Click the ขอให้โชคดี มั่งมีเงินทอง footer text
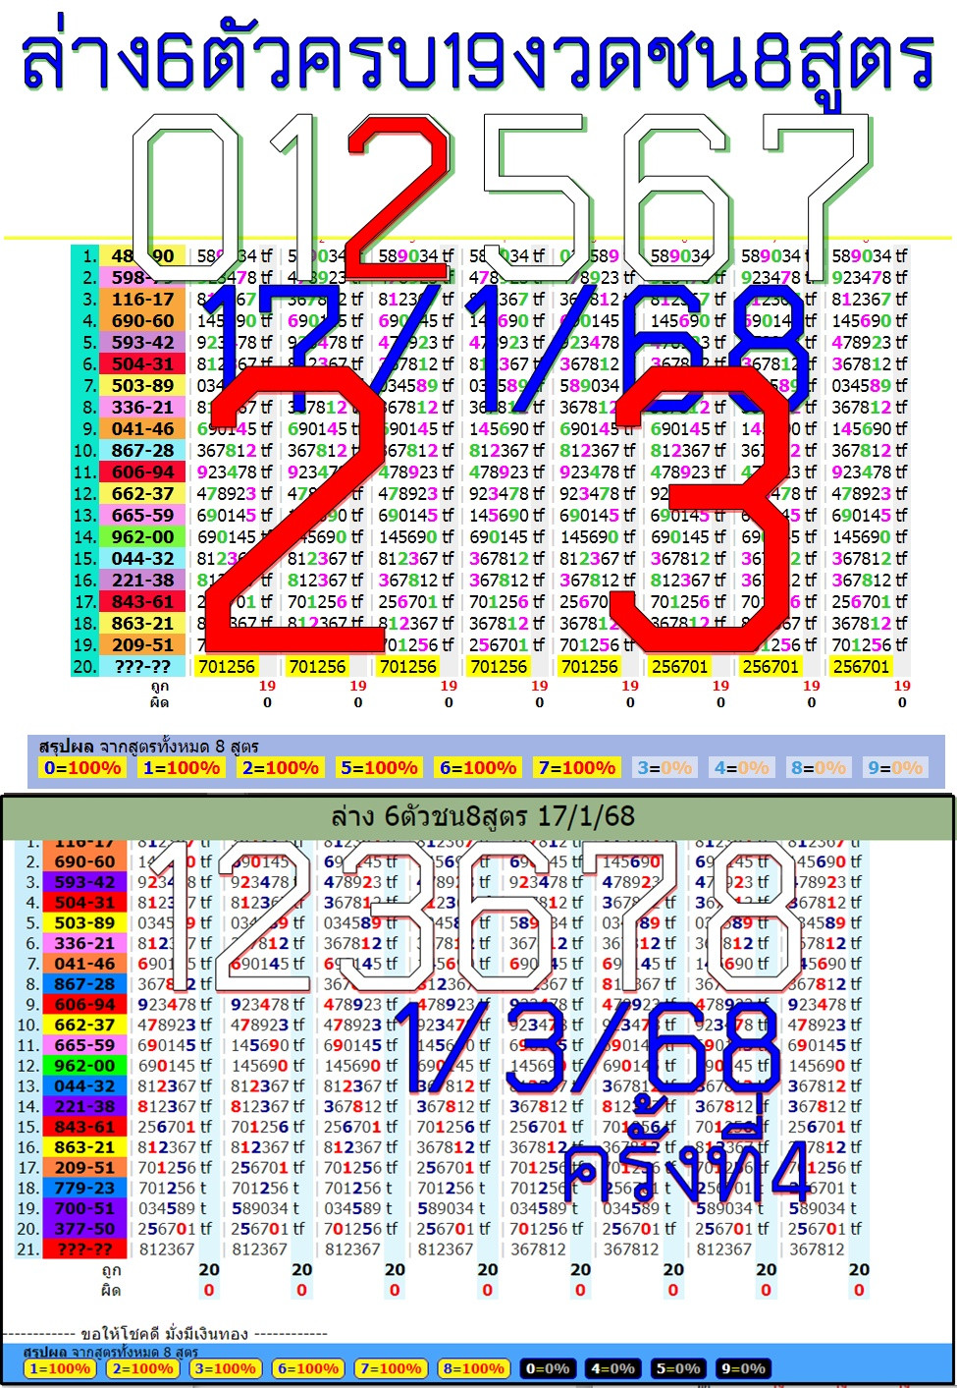 (165, 1333)
